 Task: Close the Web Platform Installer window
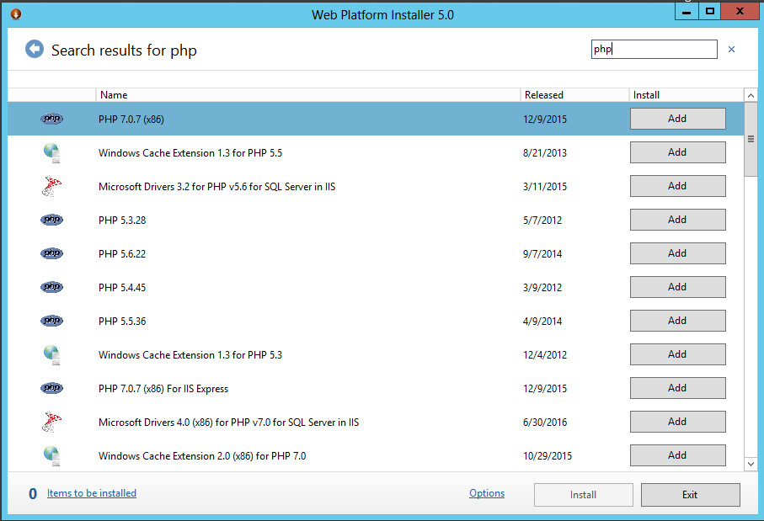pos(740,11)
